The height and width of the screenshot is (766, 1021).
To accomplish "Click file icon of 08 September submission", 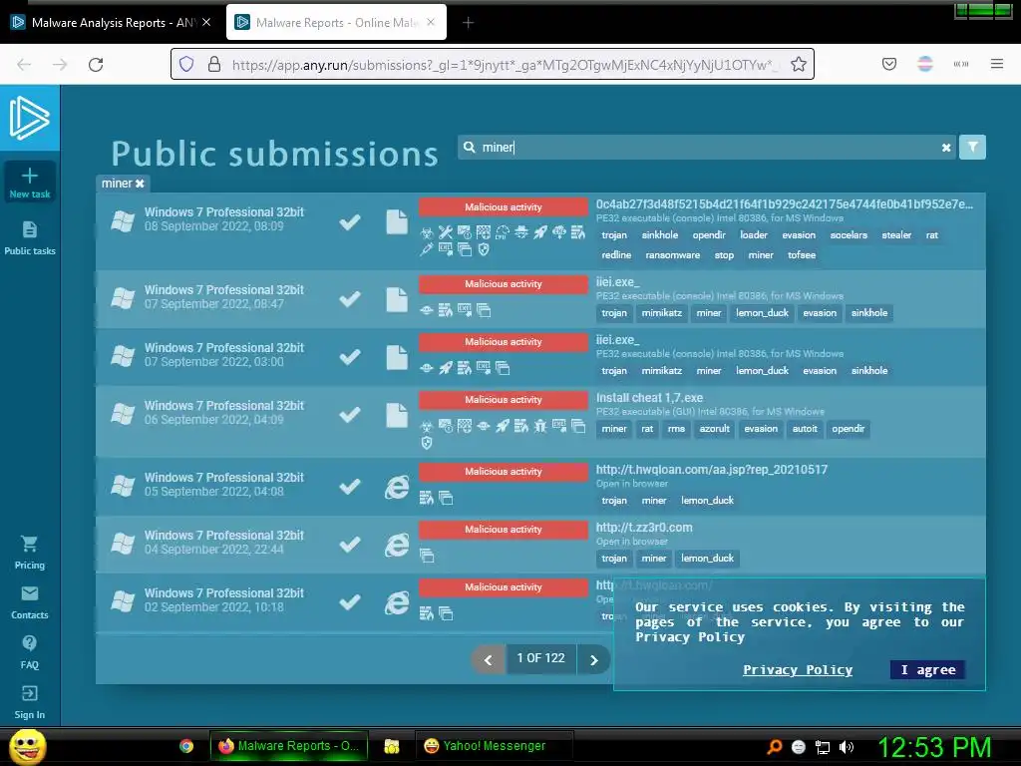I will (397, 222).
